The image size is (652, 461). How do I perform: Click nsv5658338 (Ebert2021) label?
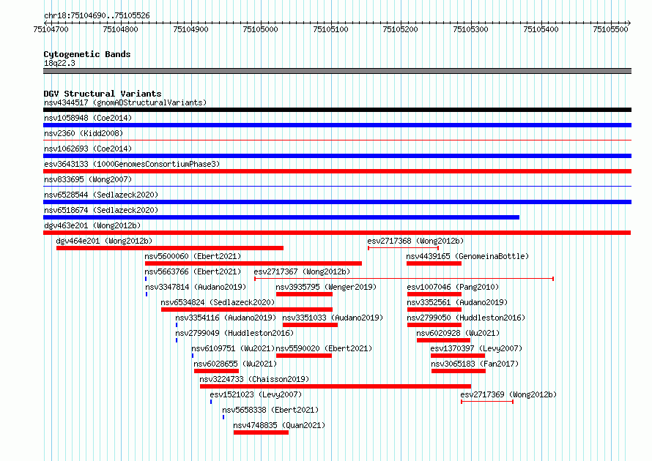(270, 410)
